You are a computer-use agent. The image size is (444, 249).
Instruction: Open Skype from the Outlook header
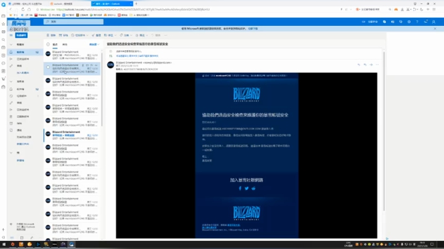(x=384, y=22)
